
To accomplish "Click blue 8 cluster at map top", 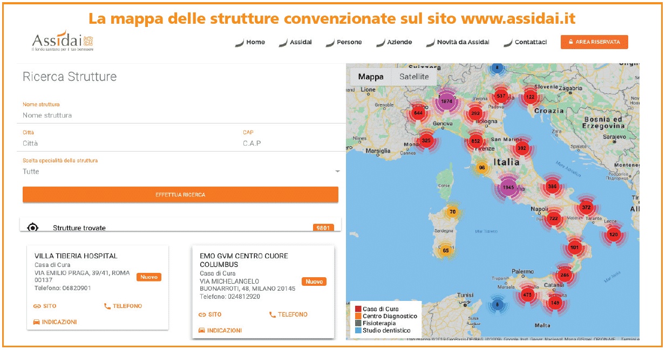I will [497, 68].
